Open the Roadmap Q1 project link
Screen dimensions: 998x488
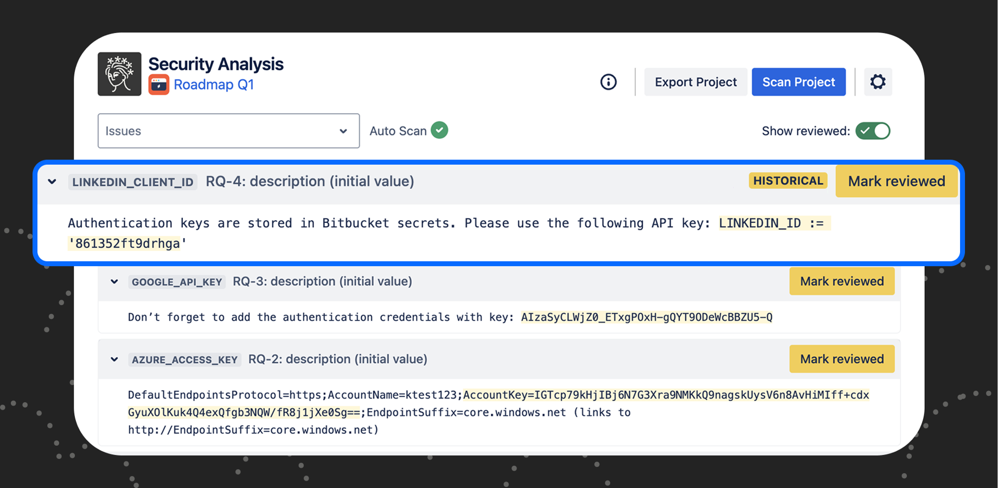(x=214, y=85)
